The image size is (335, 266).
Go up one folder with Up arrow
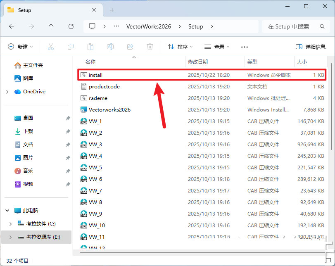pyautogui.click(x=51, y=26)
